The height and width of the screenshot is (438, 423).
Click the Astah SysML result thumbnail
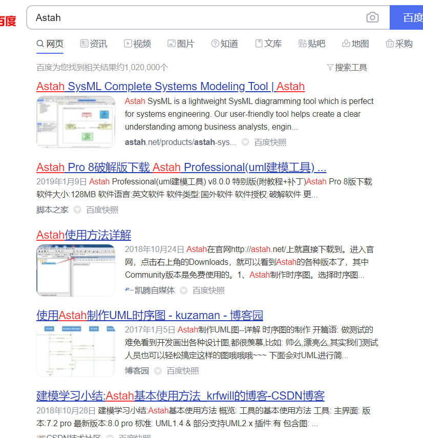click(76, 122)
